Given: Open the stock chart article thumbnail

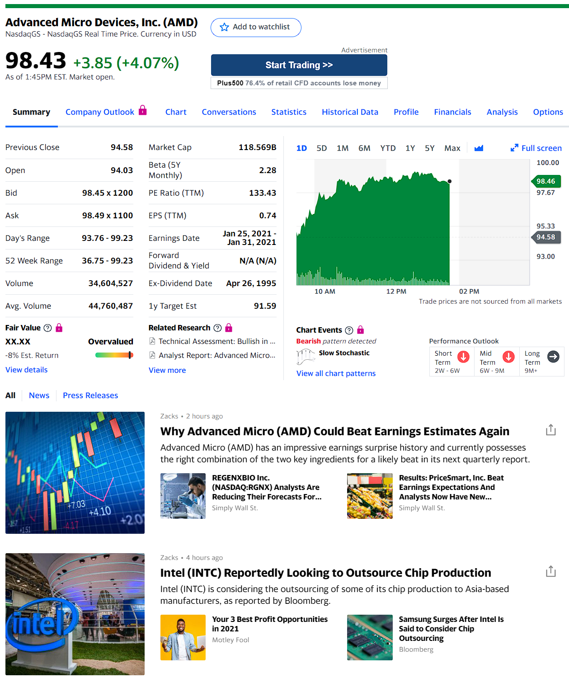Looking at the screenshot, I should (75, 473).
